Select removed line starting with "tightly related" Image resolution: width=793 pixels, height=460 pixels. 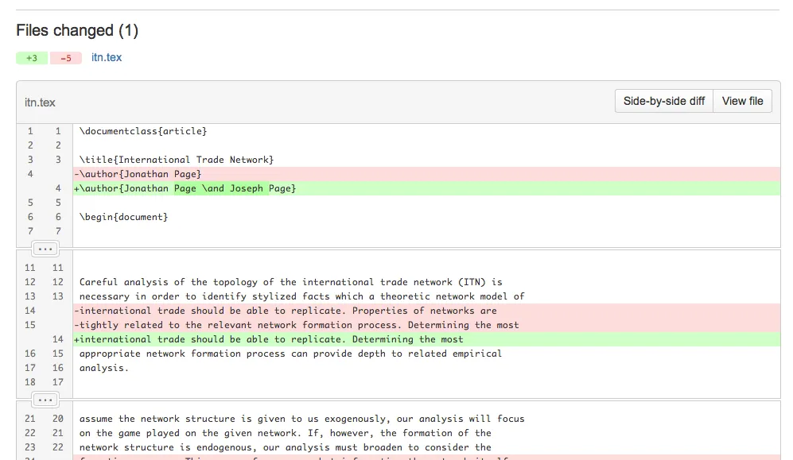(x=299, y=325)
